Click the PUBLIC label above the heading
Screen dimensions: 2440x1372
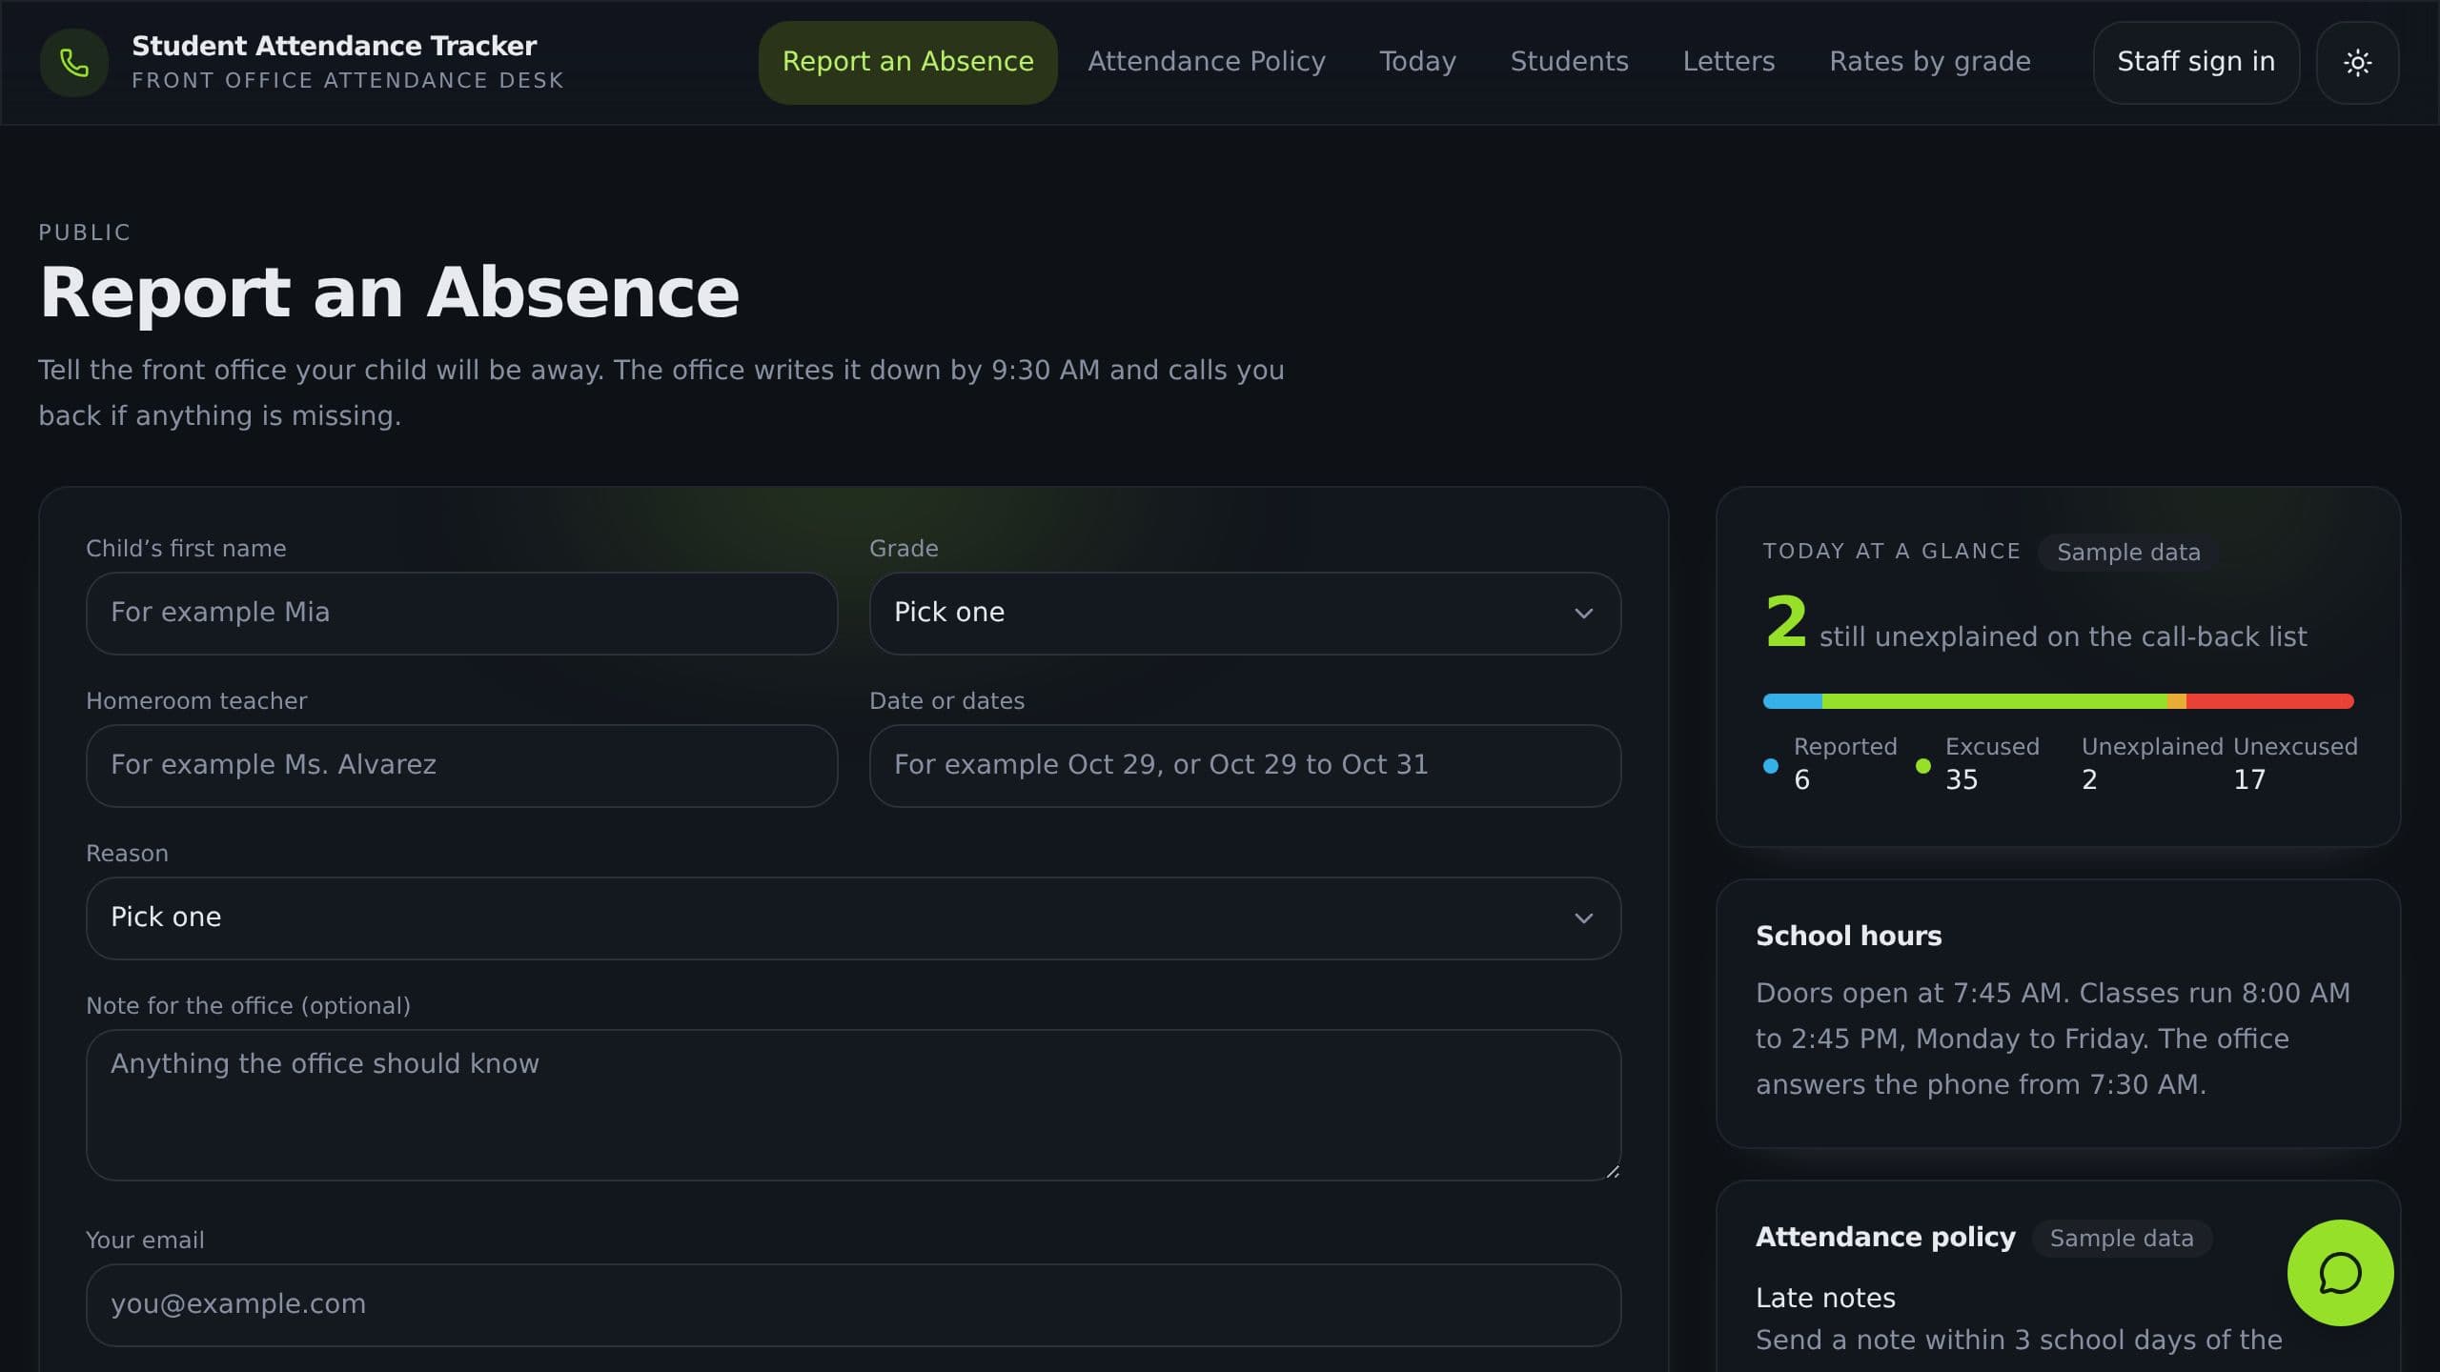85,232
